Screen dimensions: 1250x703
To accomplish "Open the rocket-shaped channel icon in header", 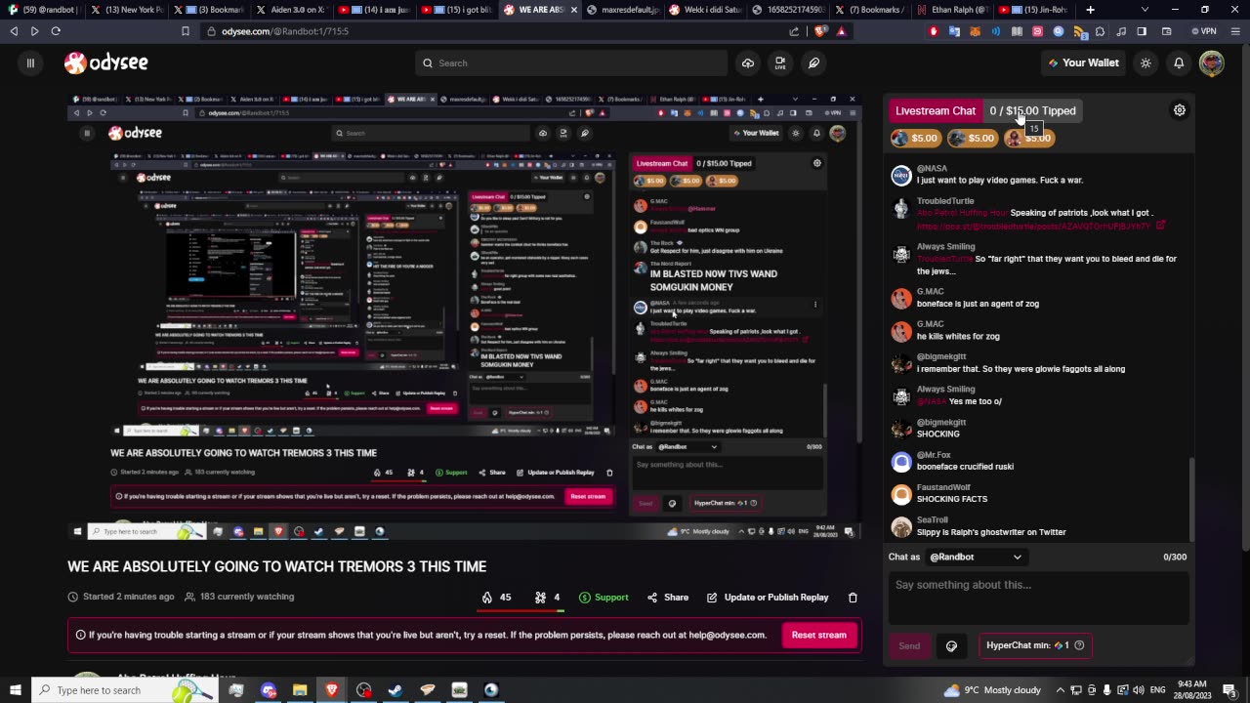I will point(813,62).
